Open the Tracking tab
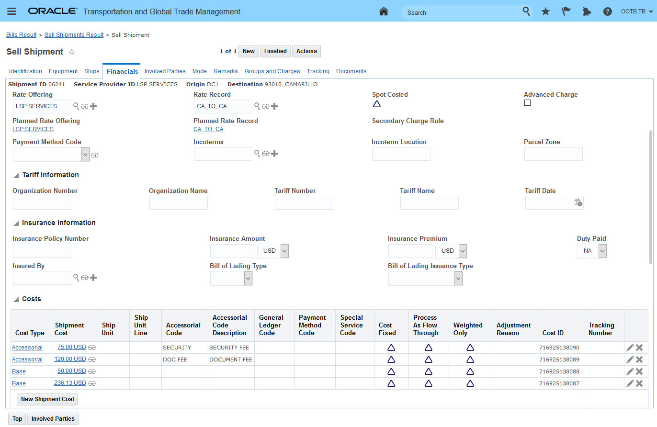The height and width of the screenshot is (427, 657). point(318,71)
